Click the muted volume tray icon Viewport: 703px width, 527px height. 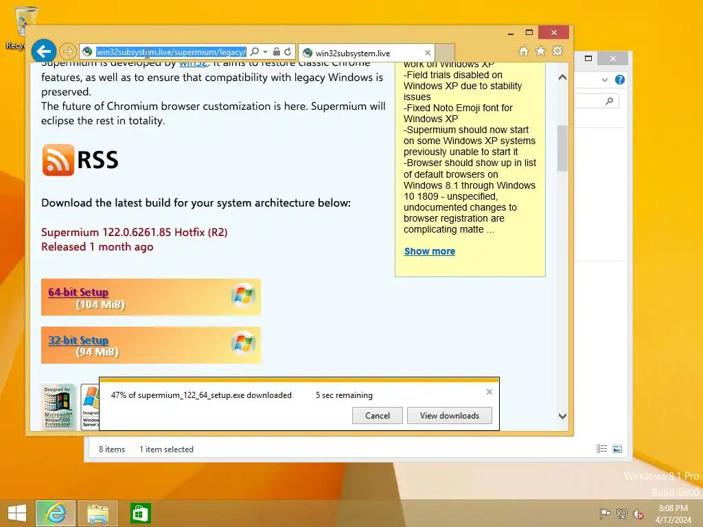pos(638,514)
